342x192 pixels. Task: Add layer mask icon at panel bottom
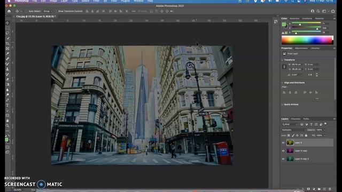pos(308,189)
